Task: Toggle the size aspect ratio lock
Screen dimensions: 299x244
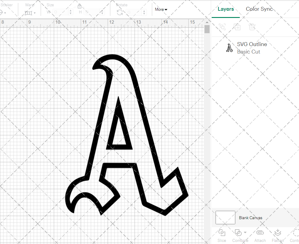Action: click(80, 6)
